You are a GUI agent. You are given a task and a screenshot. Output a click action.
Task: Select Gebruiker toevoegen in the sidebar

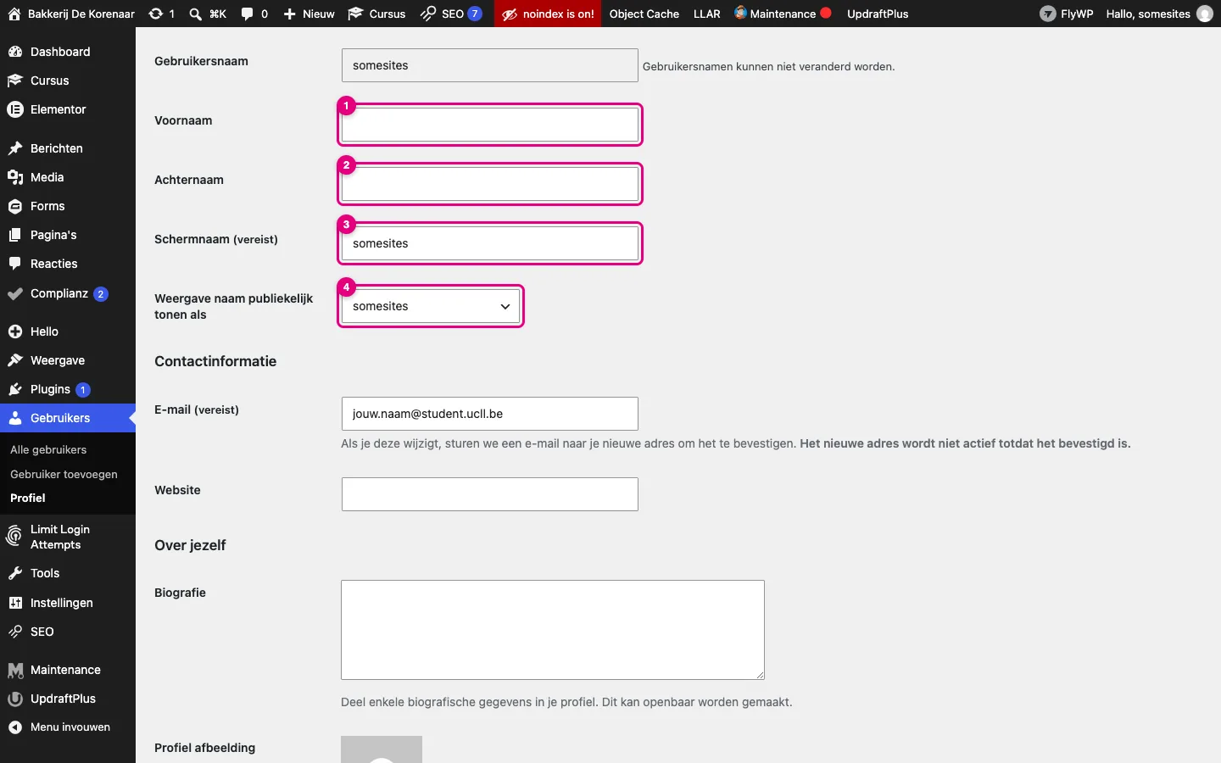click(x=64, y=474)
